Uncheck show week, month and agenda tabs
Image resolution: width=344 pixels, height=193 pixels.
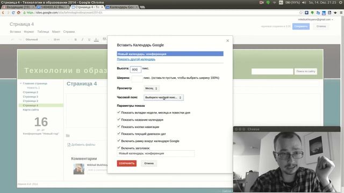tap(119, 112)
